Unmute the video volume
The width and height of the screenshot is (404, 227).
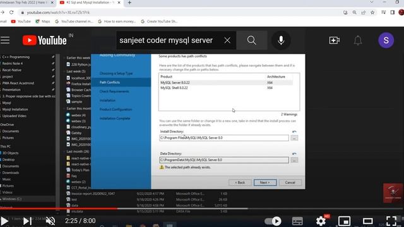(50, 221)
